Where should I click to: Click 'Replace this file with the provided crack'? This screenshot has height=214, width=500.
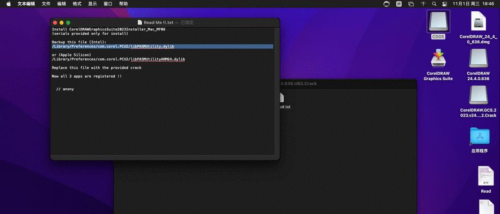[x=97, y=68]
